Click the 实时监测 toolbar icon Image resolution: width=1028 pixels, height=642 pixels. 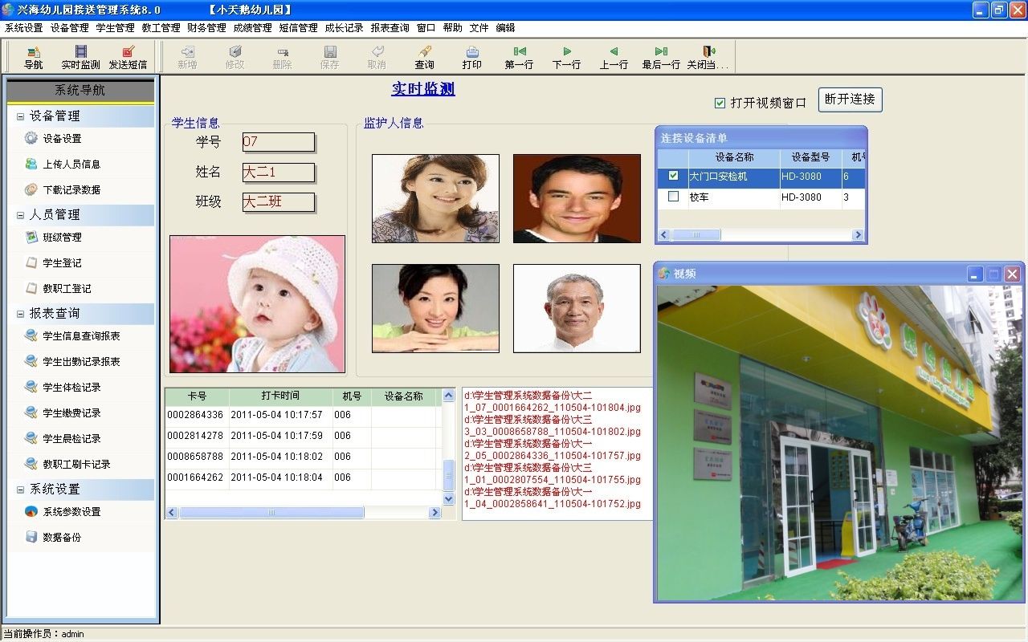80,57
